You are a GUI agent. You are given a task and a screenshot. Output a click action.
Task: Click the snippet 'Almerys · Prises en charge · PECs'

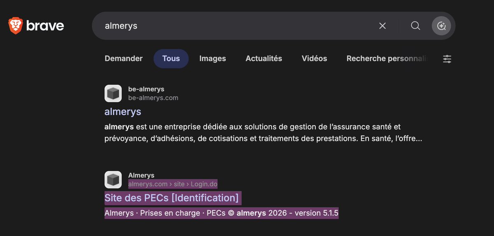click(x=221, y=213)
